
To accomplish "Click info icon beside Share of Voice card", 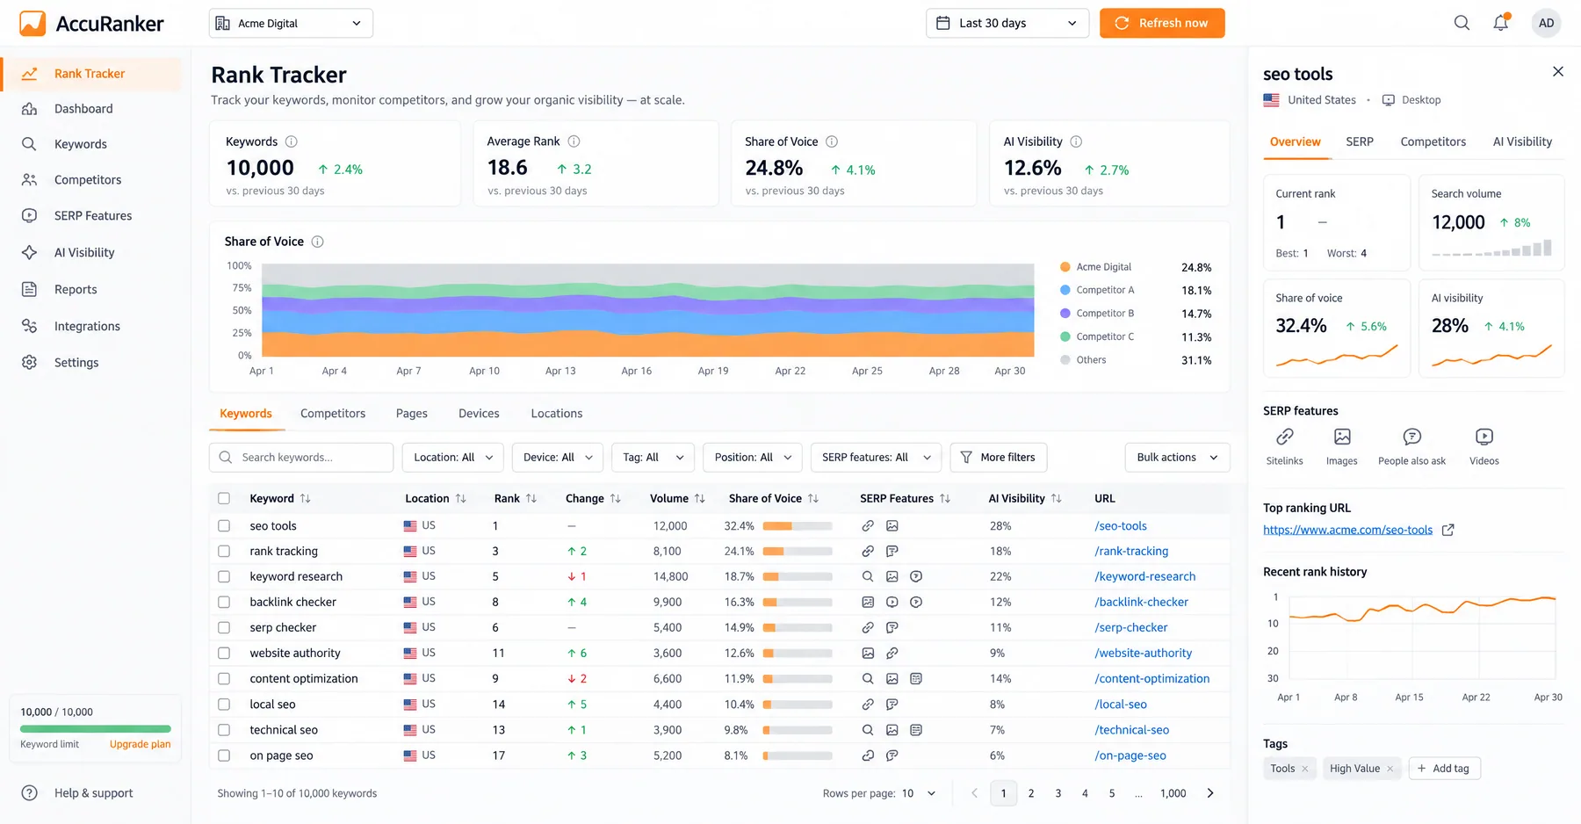I will (832, 141).
